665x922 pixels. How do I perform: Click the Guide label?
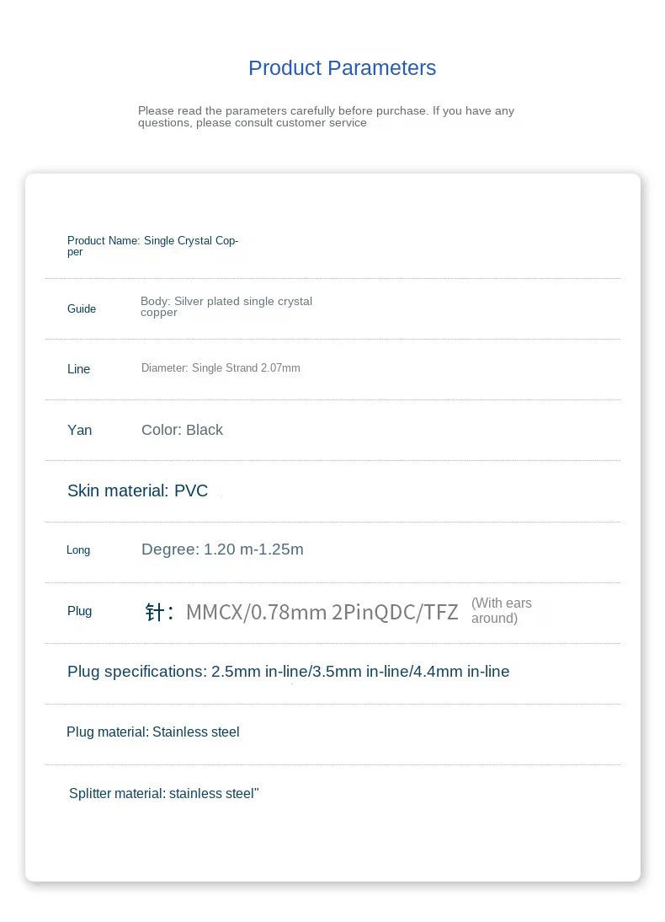82,309
